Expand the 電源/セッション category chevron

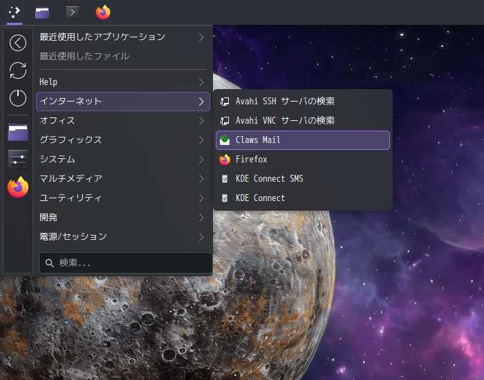click(201, 237)
